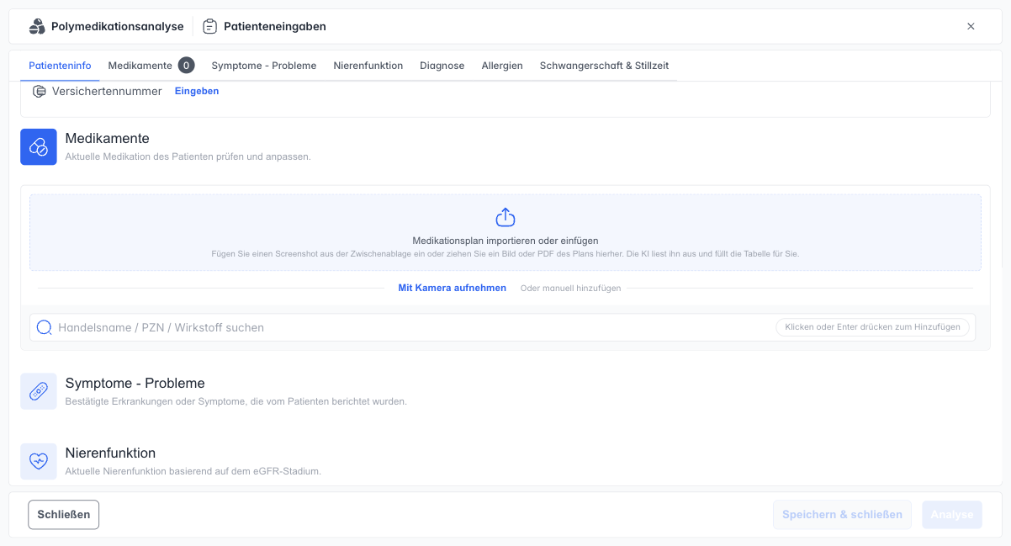
Task: Switch to the Nierenfunktion tab
Action: [368, 66]
